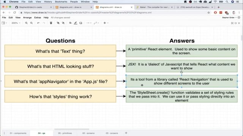Image resolution: width=243 pixels, height=136 pixels.
Task: Toggle draw.io fullscreen icon
Action: (232, 23)
